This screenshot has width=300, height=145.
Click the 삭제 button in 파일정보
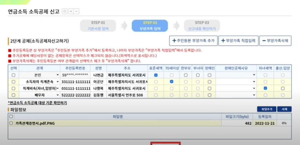(284, 109)
